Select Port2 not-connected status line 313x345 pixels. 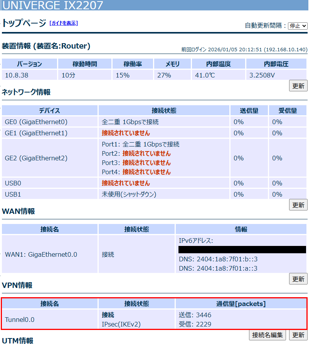(136, 153)
